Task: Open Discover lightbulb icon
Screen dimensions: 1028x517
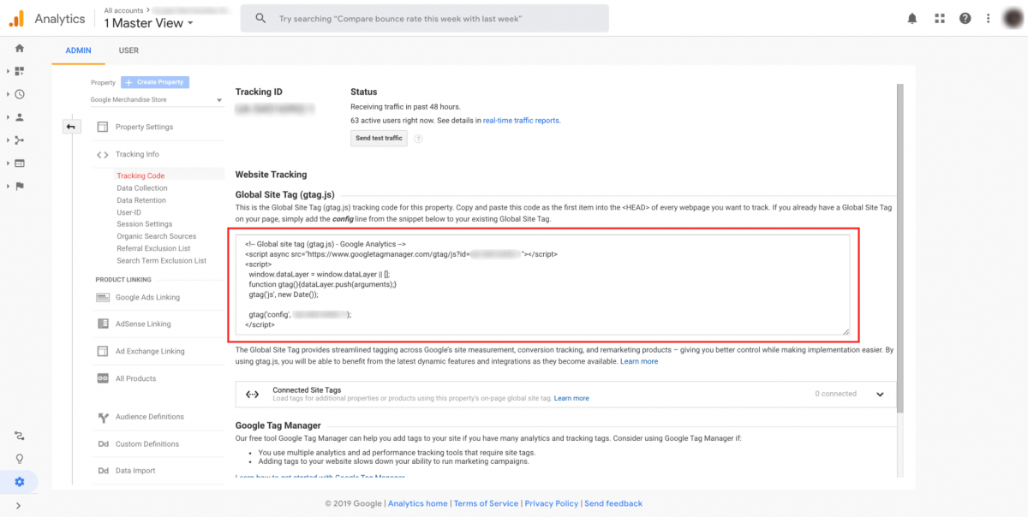Action: 19,459
